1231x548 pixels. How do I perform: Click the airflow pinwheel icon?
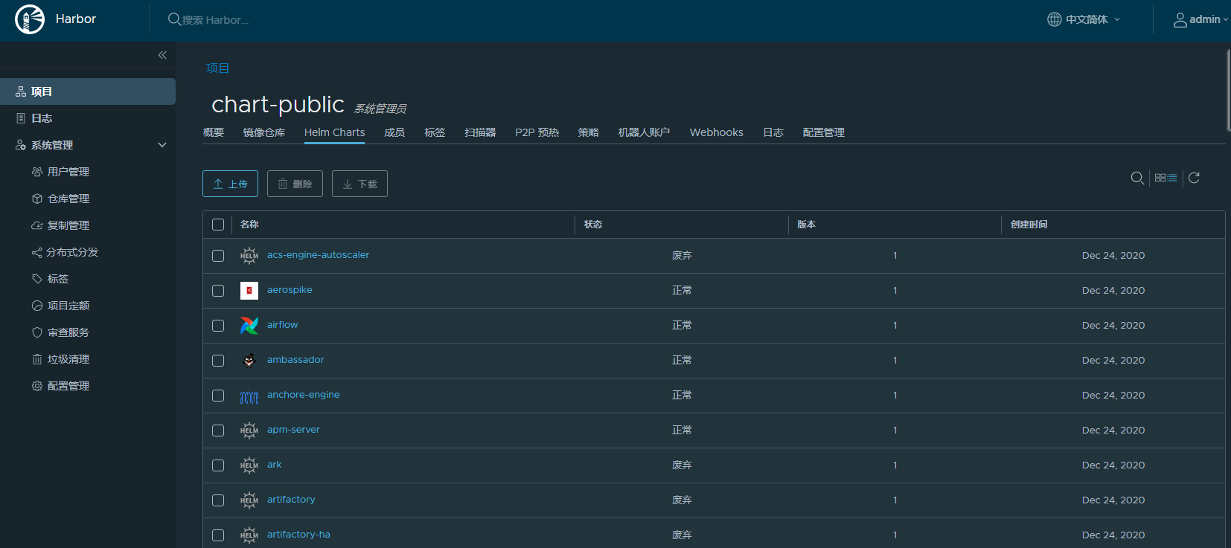(x=249, y=326)
